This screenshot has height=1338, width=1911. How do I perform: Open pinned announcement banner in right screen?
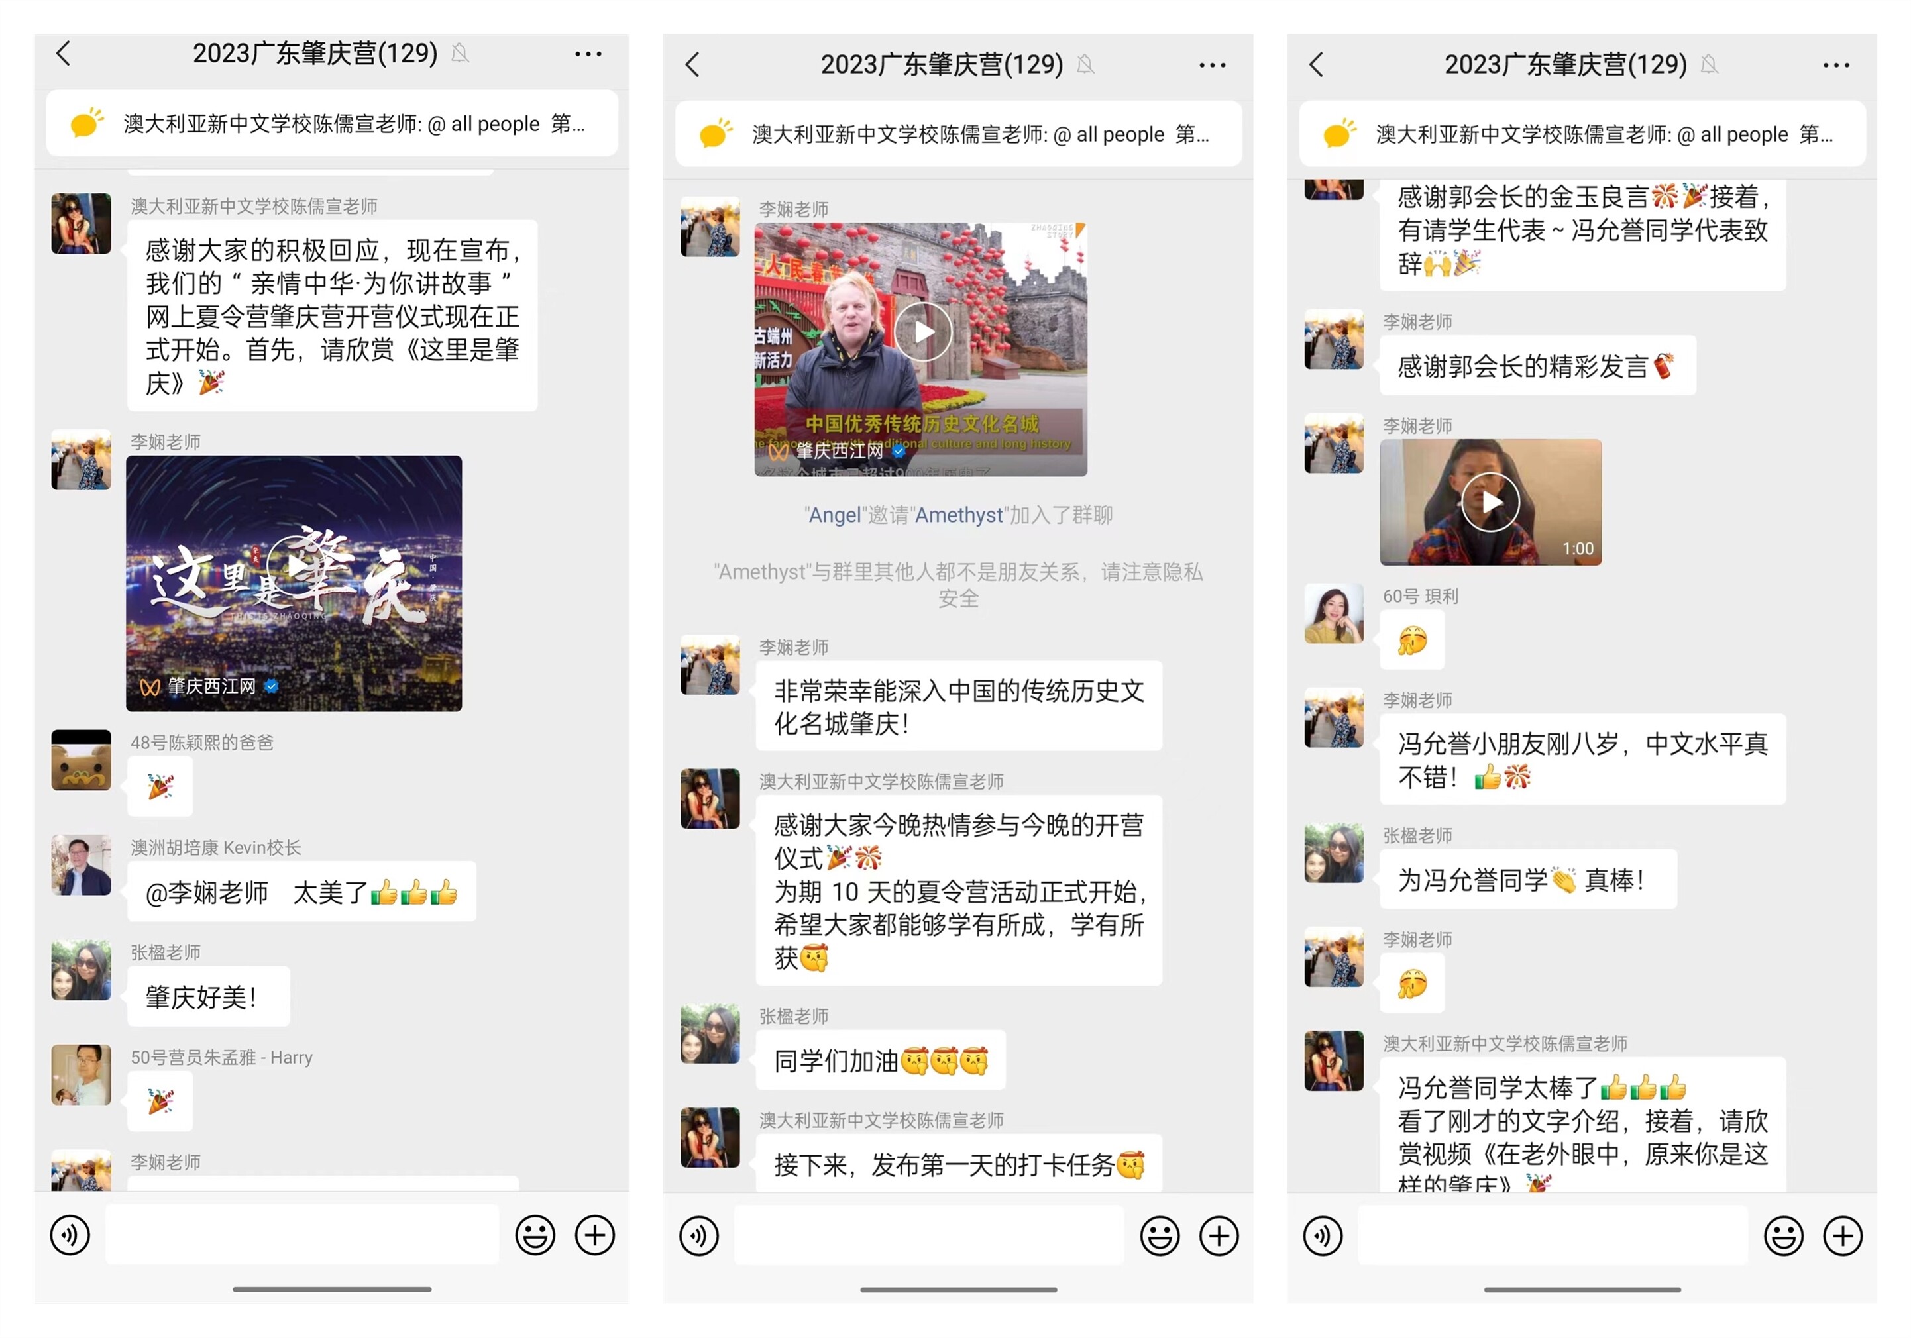pyautogui.click(x=1582, y=134)
